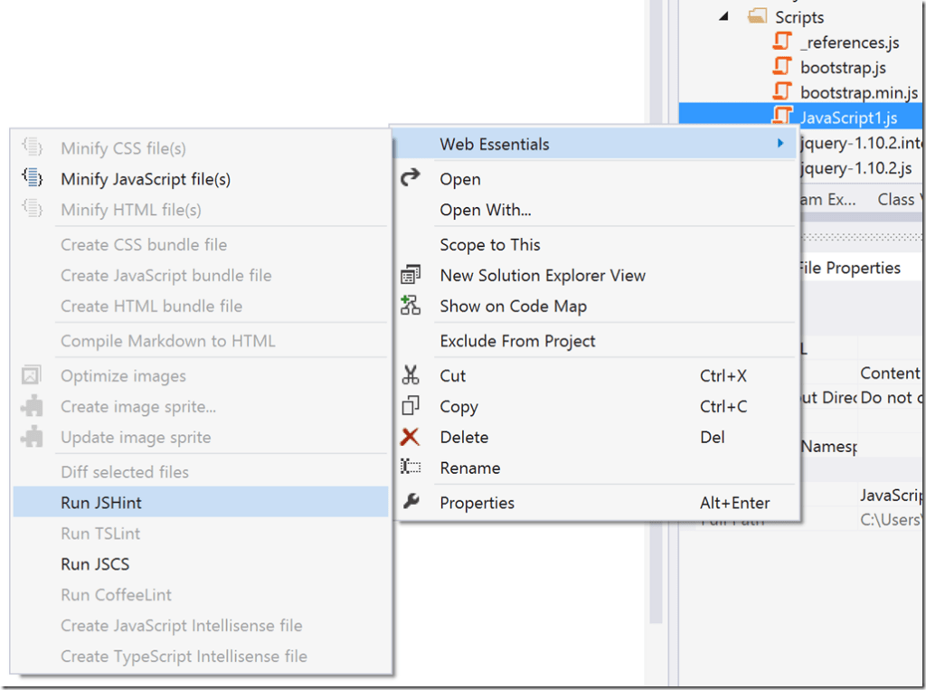
Task: Select the Rename icon
Action: (x=412, y=468)
